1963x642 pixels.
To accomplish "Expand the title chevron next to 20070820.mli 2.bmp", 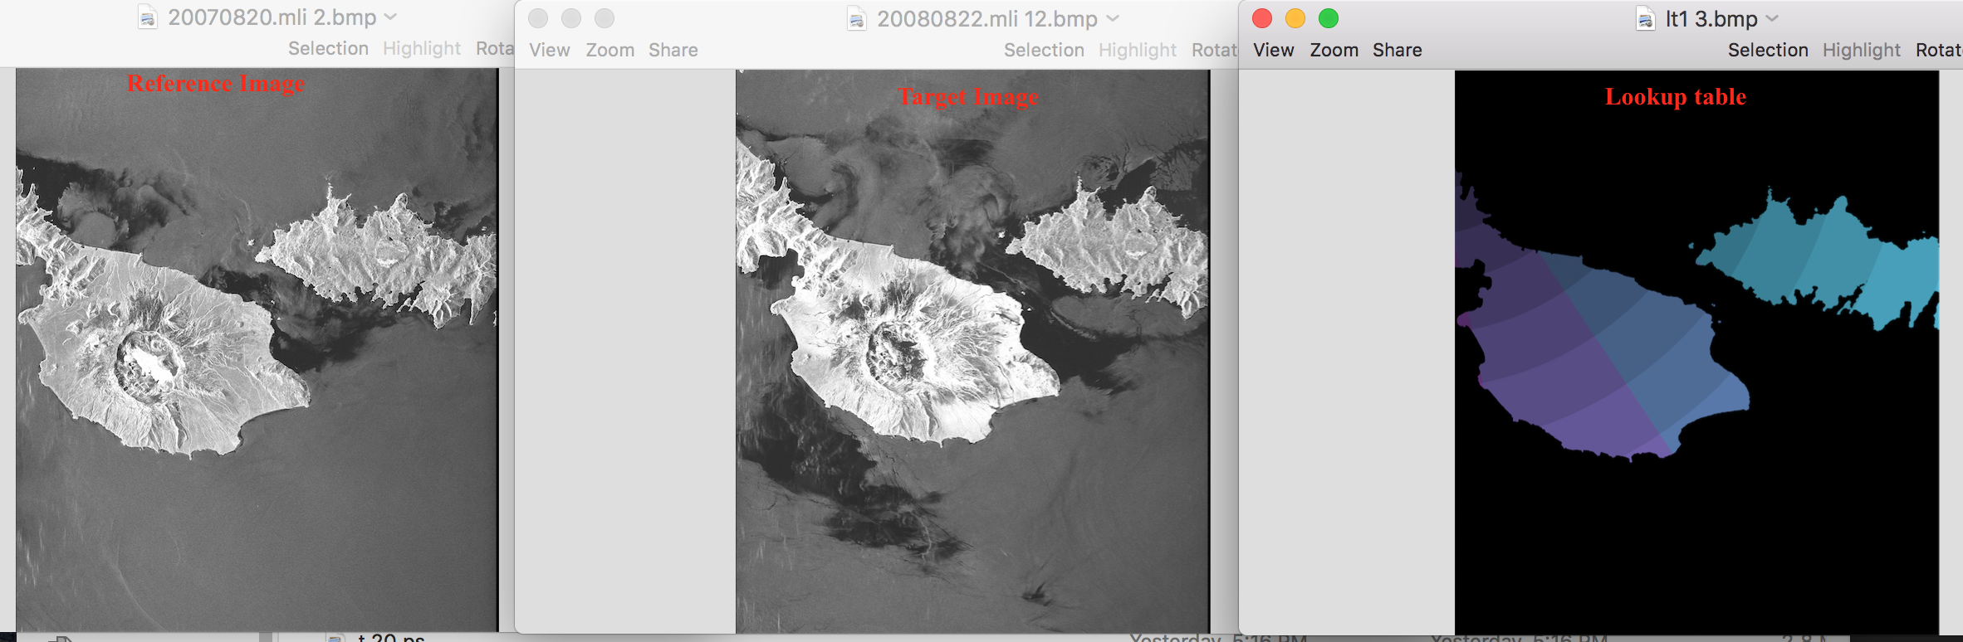I will [x=390, y=17].
